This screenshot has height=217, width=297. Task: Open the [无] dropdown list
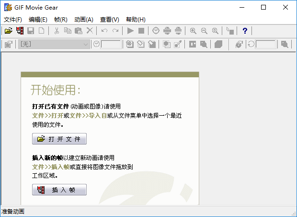pyautogui.click(x=54, y=45)
